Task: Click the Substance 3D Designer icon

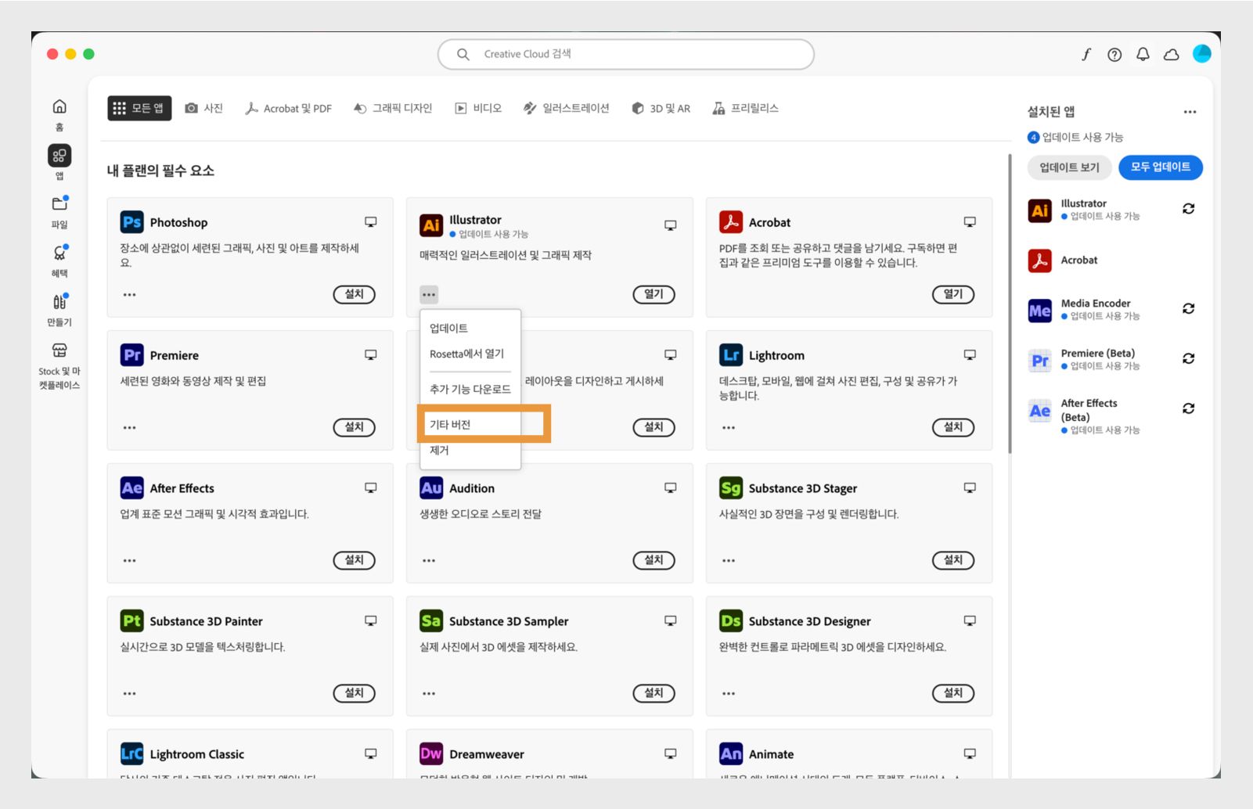Action: pos(731,621)
